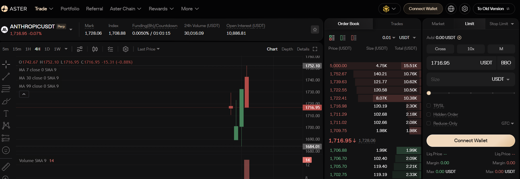Image resolution: width=520 pixels, height=179 pixels.
Task: Open the Stop Limit order type dropdown
Action: pos(502,24)
